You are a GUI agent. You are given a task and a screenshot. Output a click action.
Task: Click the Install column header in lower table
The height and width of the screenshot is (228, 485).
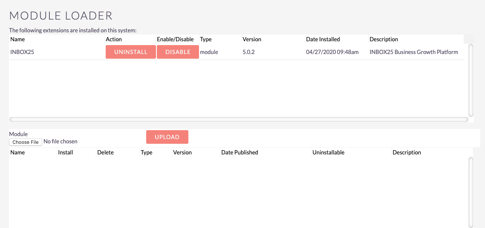[x=66, y=152]
